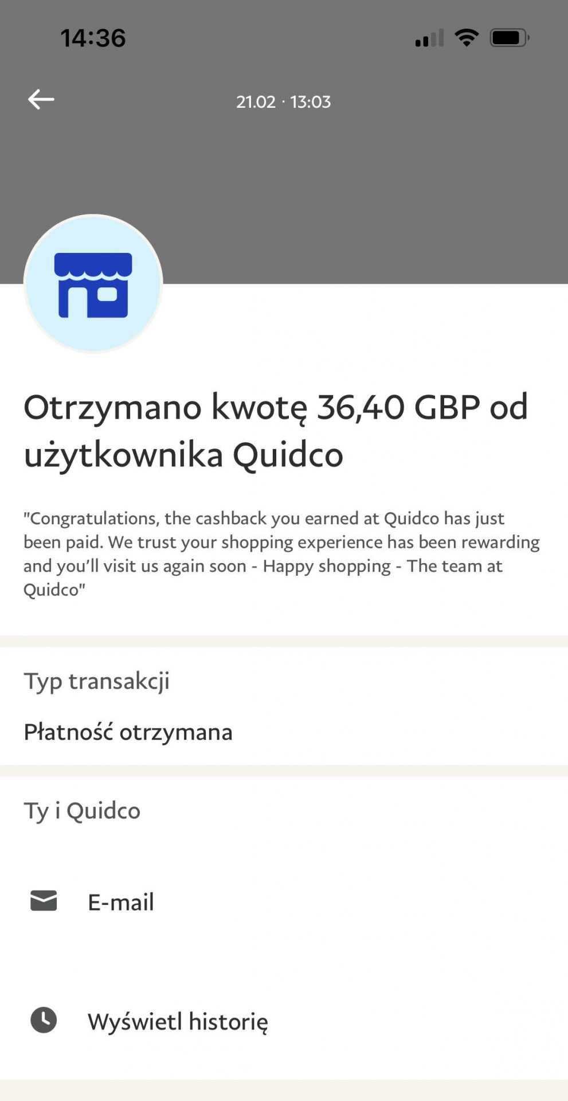Open the E-mail contact option
The width and height of the screenshot is (568, 1101).
tap(121, 902)
